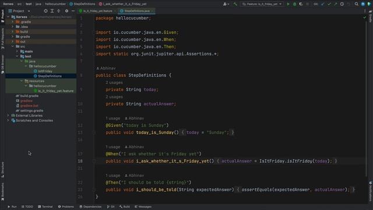Toggle the Structure sidebar button
This screenshot has height=210, width=373.
tap(2, 170)
